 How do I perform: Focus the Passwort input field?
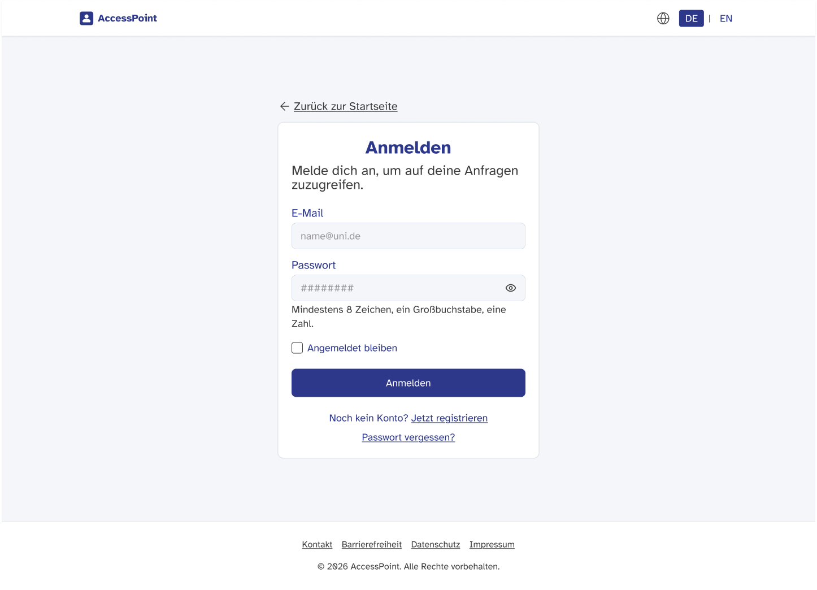pyautogui.click(x=408, y=288)
